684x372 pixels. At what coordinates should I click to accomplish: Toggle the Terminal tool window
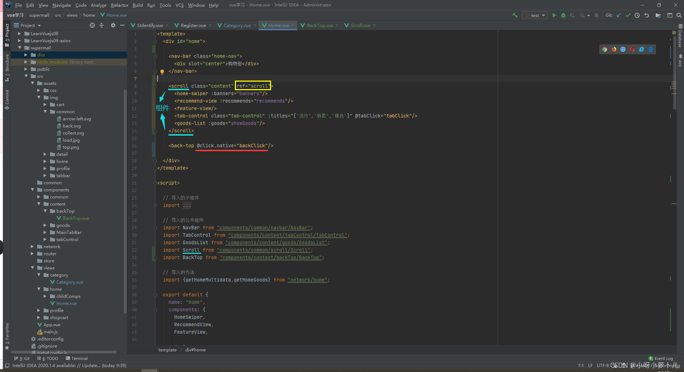coord(77,359)
